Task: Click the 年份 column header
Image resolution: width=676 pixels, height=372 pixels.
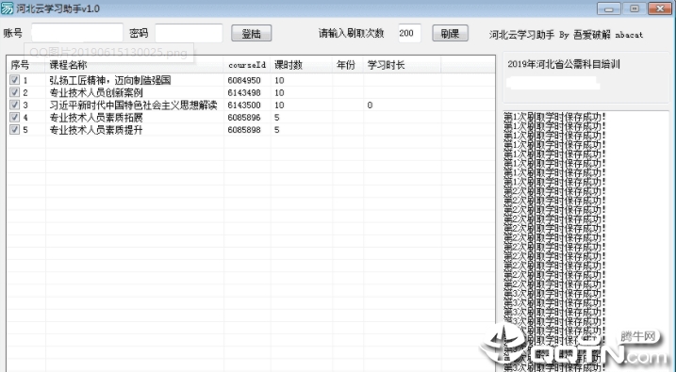Action: coord(348,65)
